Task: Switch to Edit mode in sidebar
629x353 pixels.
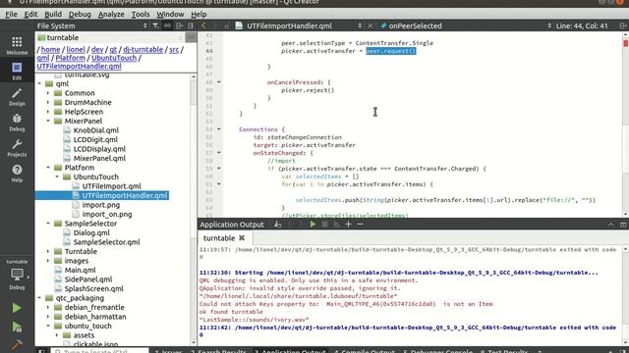Action: [x=17, y=71]
